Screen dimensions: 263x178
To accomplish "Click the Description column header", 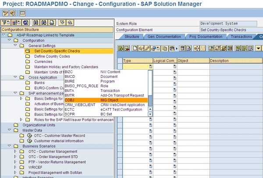I will tap(236, 61).
